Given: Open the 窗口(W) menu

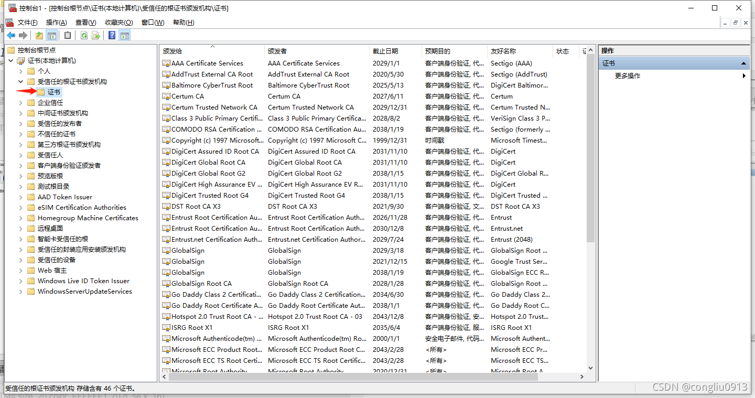Looking at the screenshot, I should 153,23.
